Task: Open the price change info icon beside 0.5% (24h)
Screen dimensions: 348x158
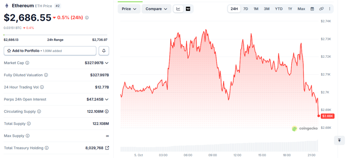Action: pyautogui.click(x=87, y=18)
